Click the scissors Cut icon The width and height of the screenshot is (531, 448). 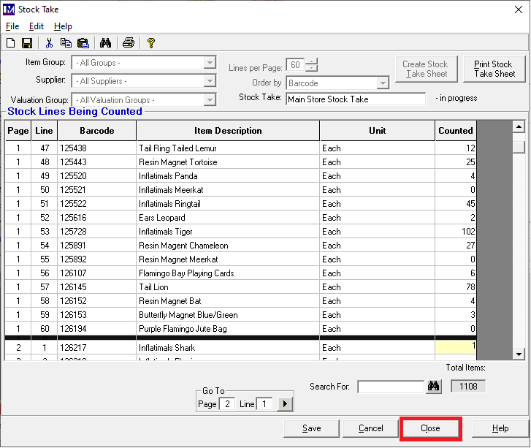click(x=49, y=43)
